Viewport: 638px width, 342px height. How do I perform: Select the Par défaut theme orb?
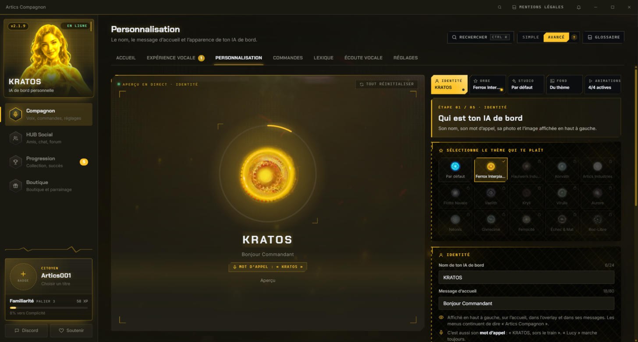coord(455,170)
